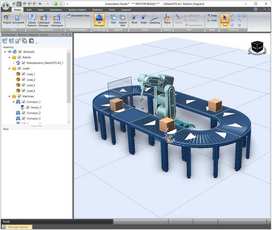The height and width of the screenshot is (230, 272).
Task: Uncheck the Loads folder checkbox
Action: (19, 69)
